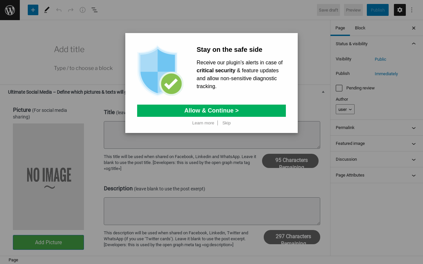
Task: Open the document Details info icon
Action: [x=83, y=10]
